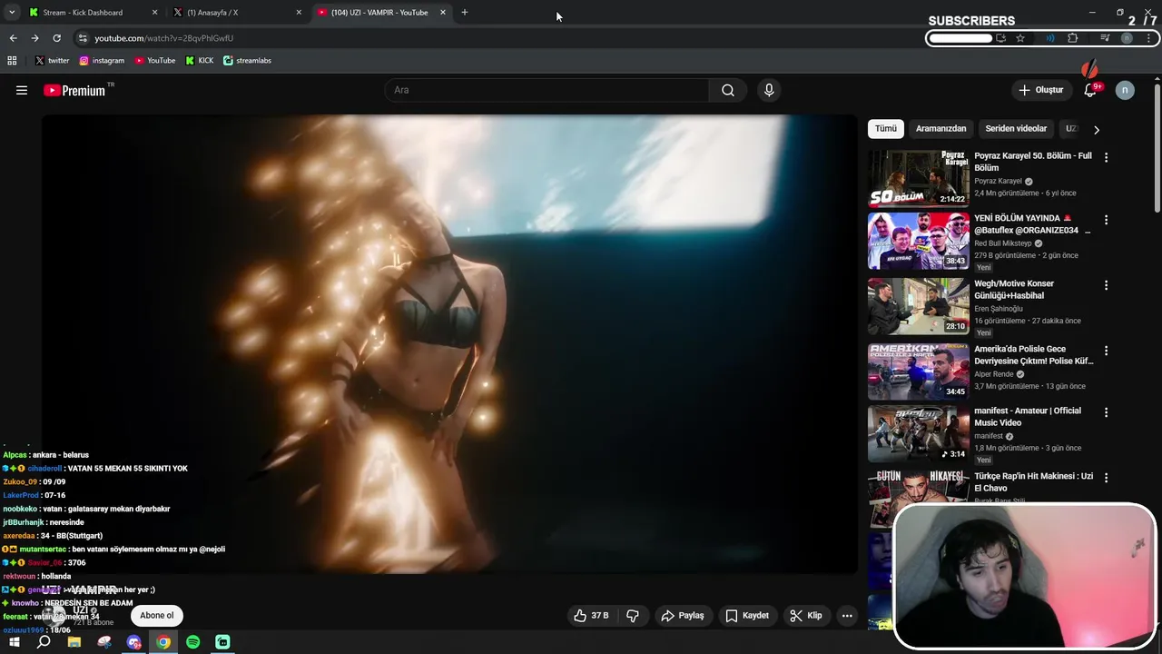Open YouTube bookmark in bookmarks bar
1162x654 pixels.
tap(155, 61)
